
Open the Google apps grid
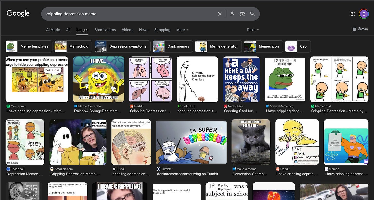coord(353,14)
